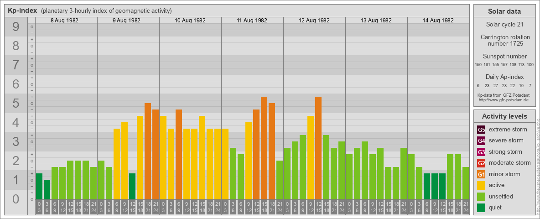Click daily Ap-index value 27
Viewport: 540px width, 219px height.
[496, 85]
